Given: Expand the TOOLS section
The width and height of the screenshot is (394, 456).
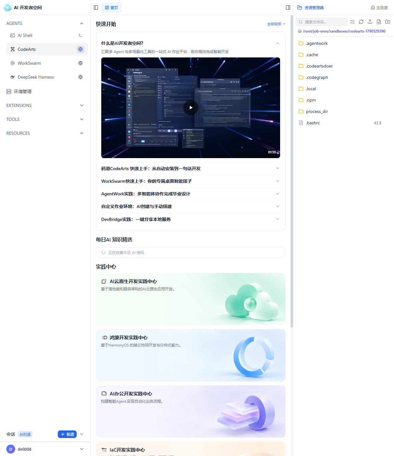Looking at the screenshot, I should pos(82,119).
